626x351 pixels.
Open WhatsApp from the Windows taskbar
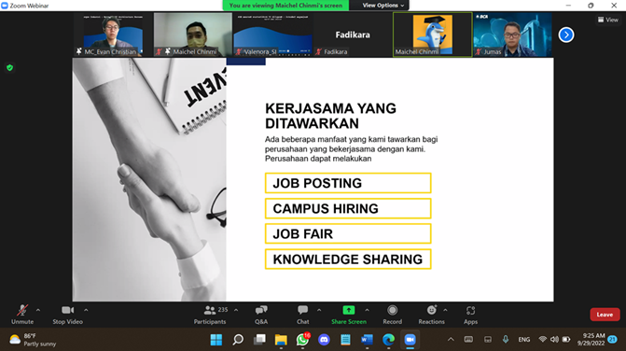click(x=302, y=340)
